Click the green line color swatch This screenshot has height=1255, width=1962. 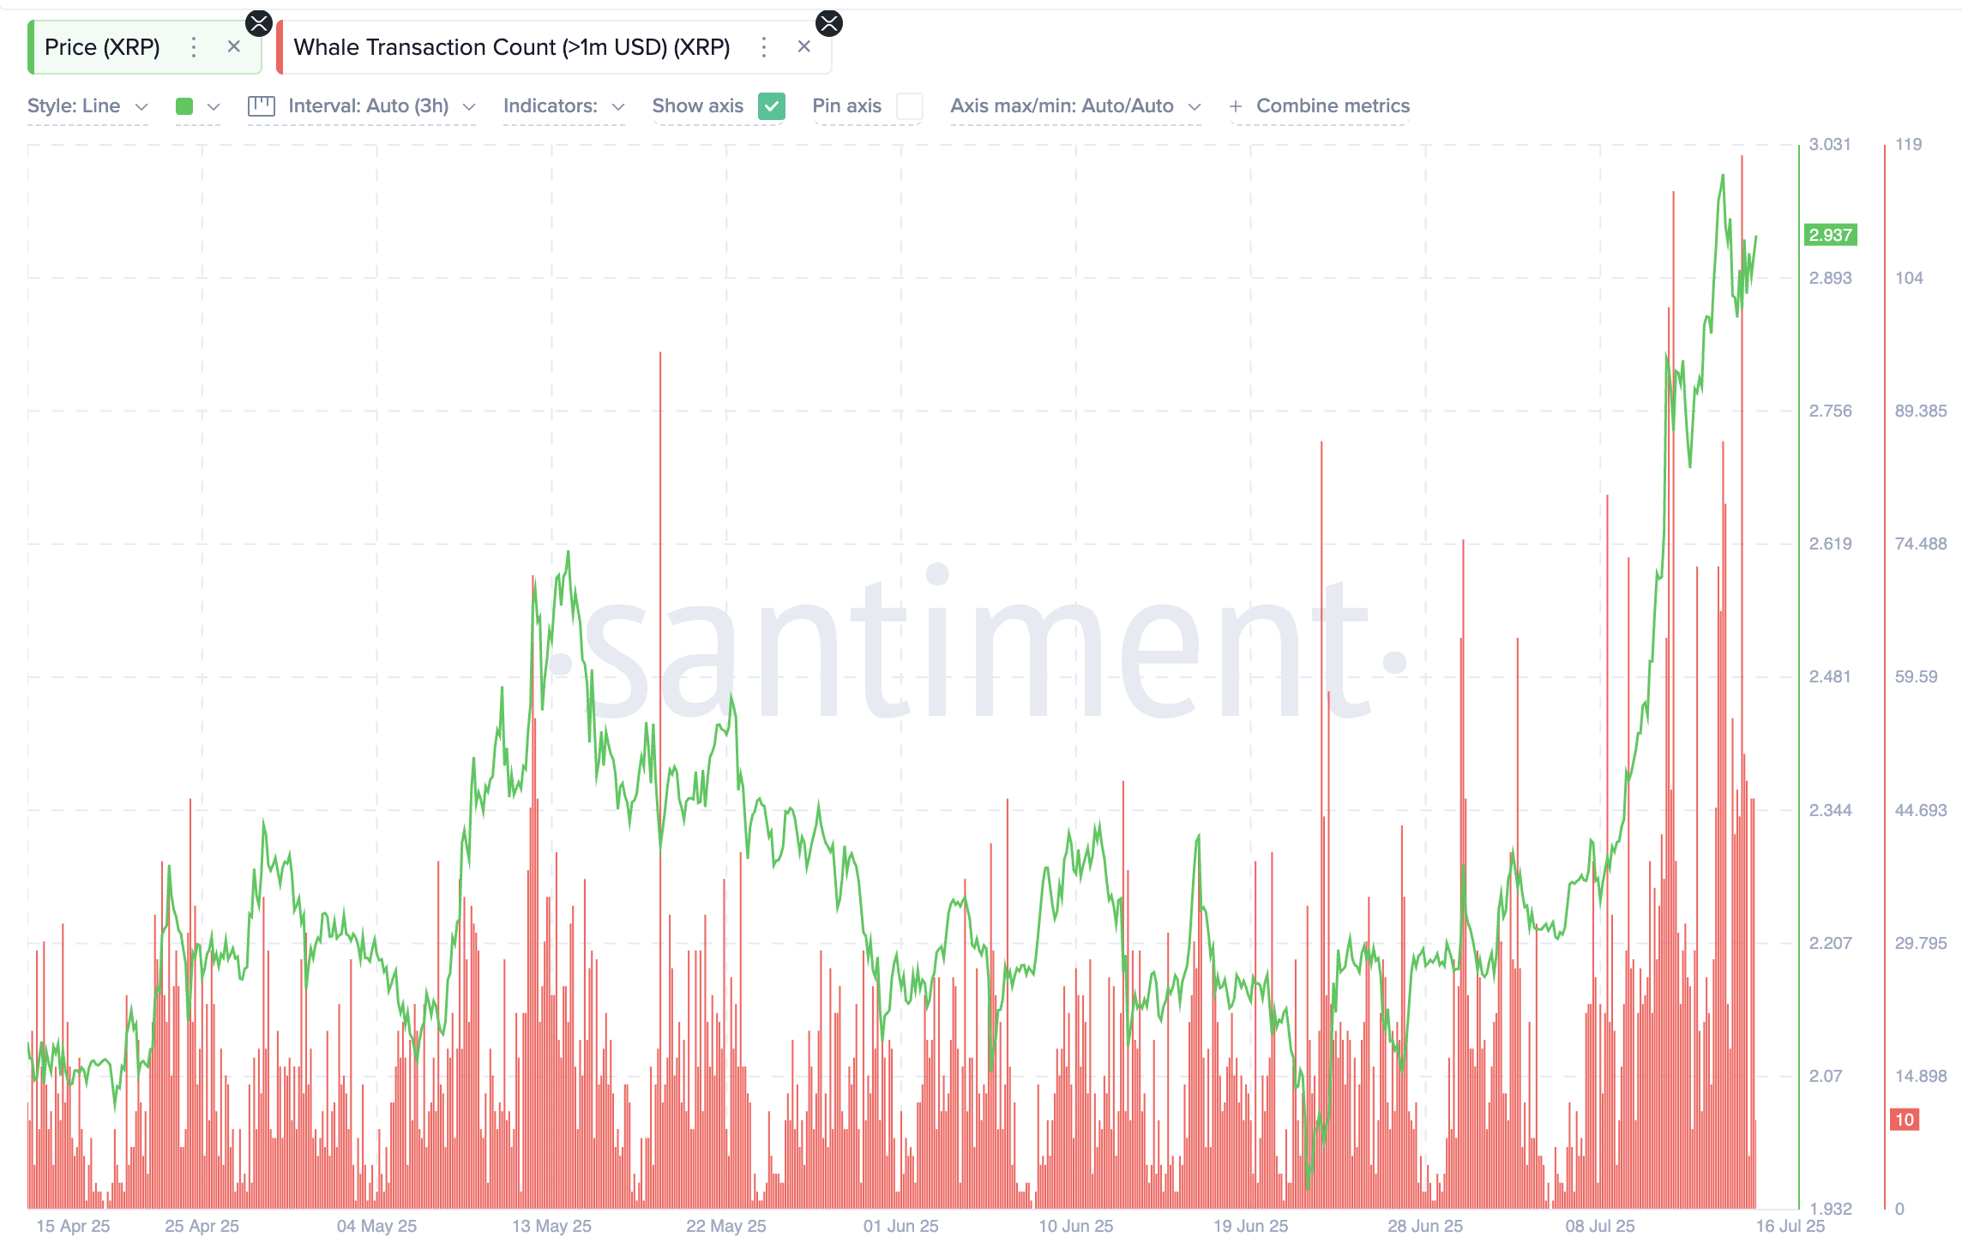pos(183,106)
